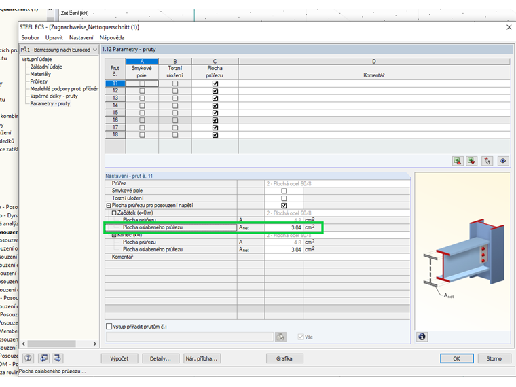Click the pick member selection icon

[487, 161]
